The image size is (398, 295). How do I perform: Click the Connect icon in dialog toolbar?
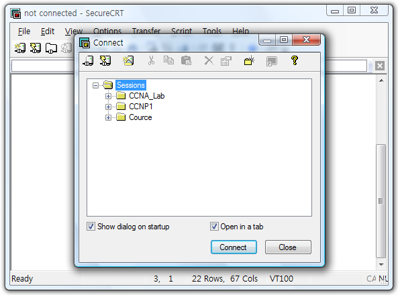(89, 61)
